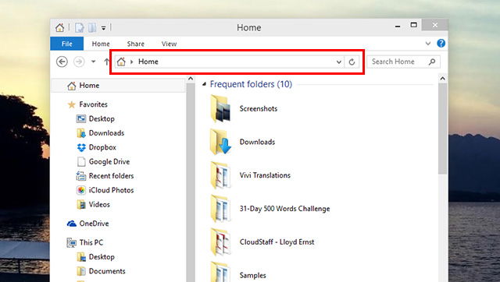Screen dimensions: 500x282
Task: Expand the ribbon with chevron
Action: click(x=428, y=44)
